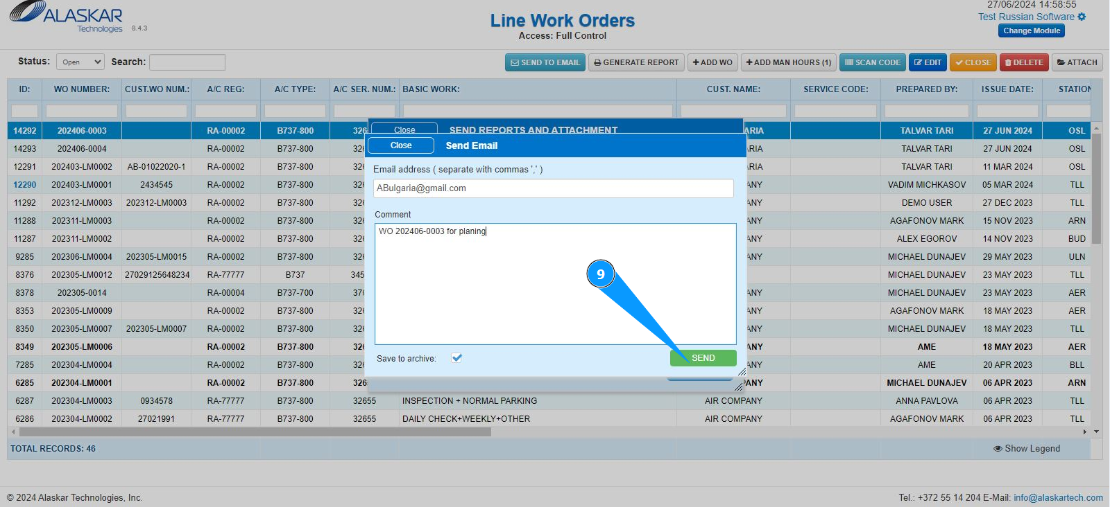Click ANNA PAVLOVA in Prepared By column

[927, 401]
